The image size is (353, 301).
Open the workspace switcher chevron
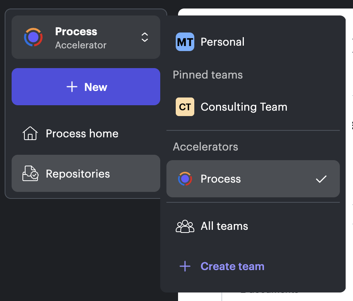(144, 37)
